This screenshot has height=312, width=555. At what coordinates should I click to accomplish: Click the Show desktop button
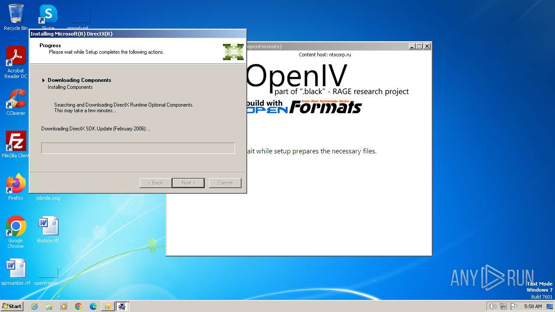[x=550, y=306]
